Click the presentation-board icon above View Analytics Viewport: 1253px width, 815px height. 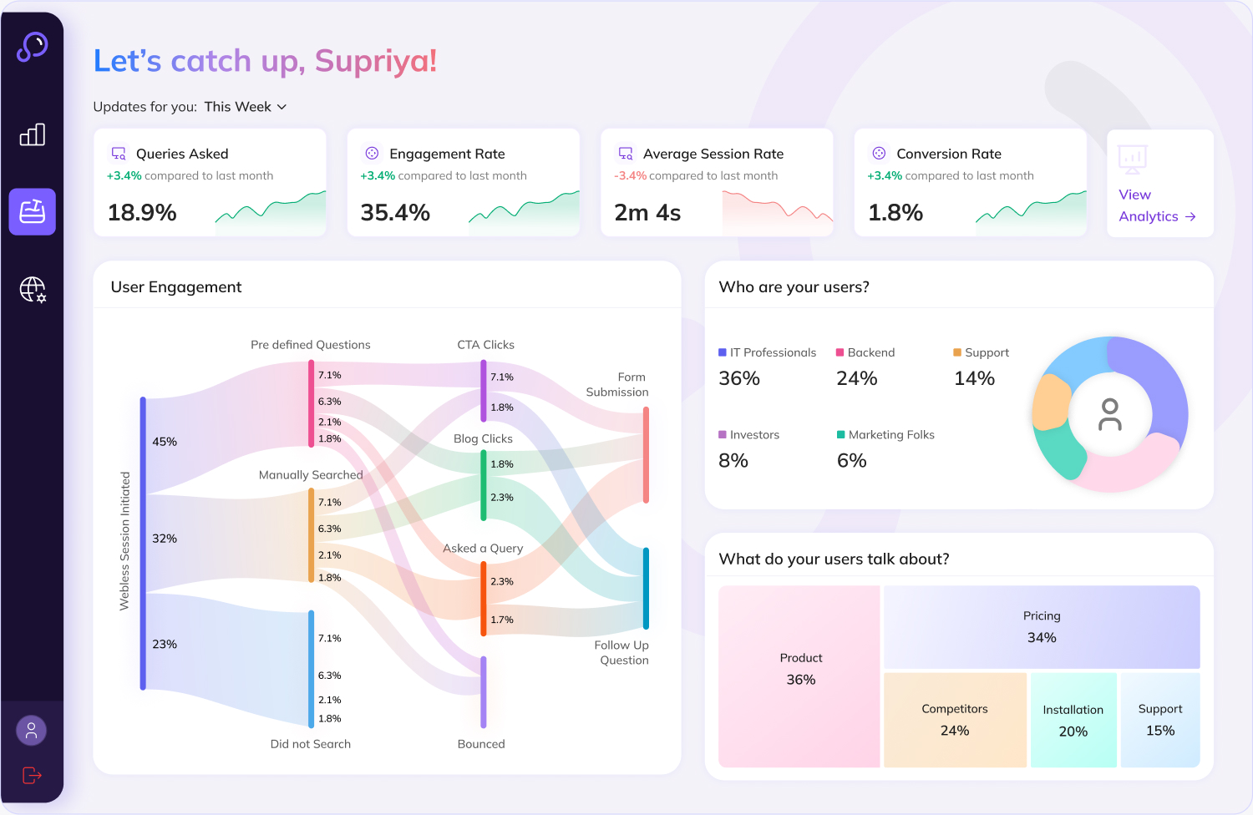(1133, 158)
